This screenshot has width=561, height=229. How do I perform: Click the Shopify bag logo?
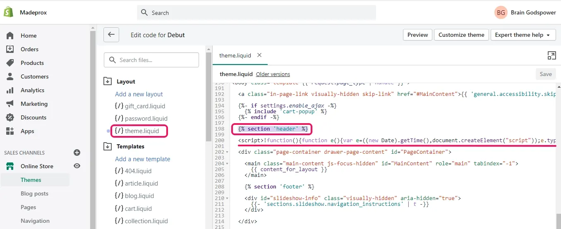[x=9, y=12]
